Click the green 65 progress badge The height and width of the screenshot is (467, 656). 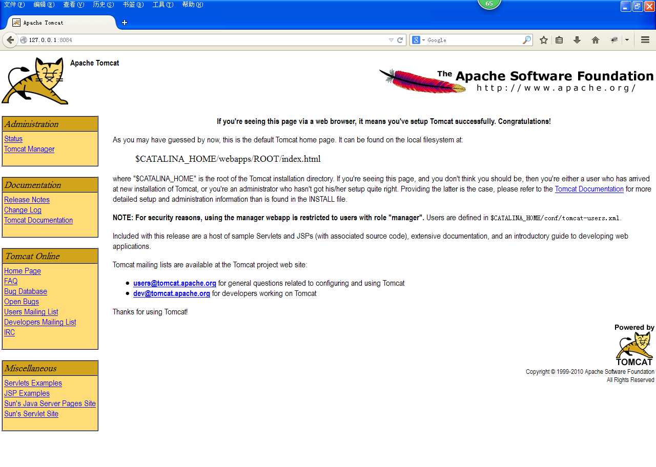489,4
